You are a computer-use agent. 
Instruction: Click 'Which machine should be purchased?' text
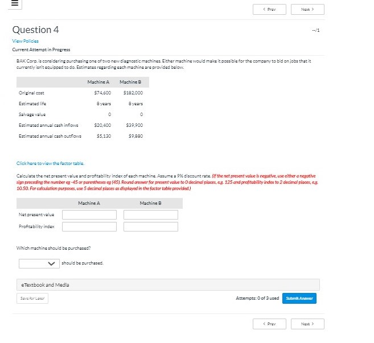(54, 248)
